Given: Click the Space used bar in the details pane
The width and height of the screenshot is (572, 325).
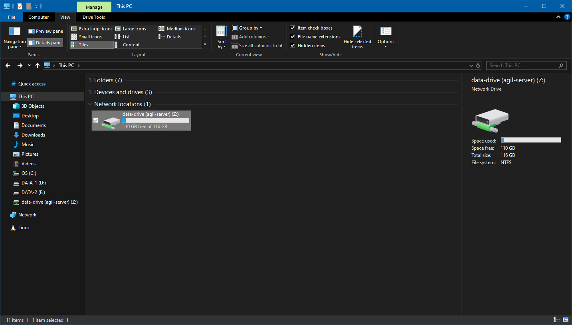Looking at the screenshot, I should [x=531, y=140].
